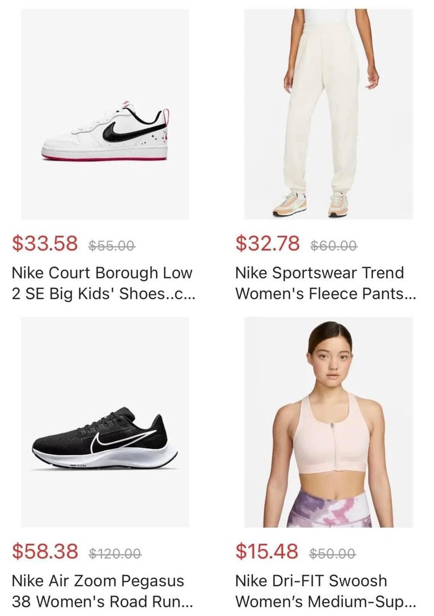Click the white swoosh on the black shoe
This screenshot has height=616, width=434.
[117, 443]
